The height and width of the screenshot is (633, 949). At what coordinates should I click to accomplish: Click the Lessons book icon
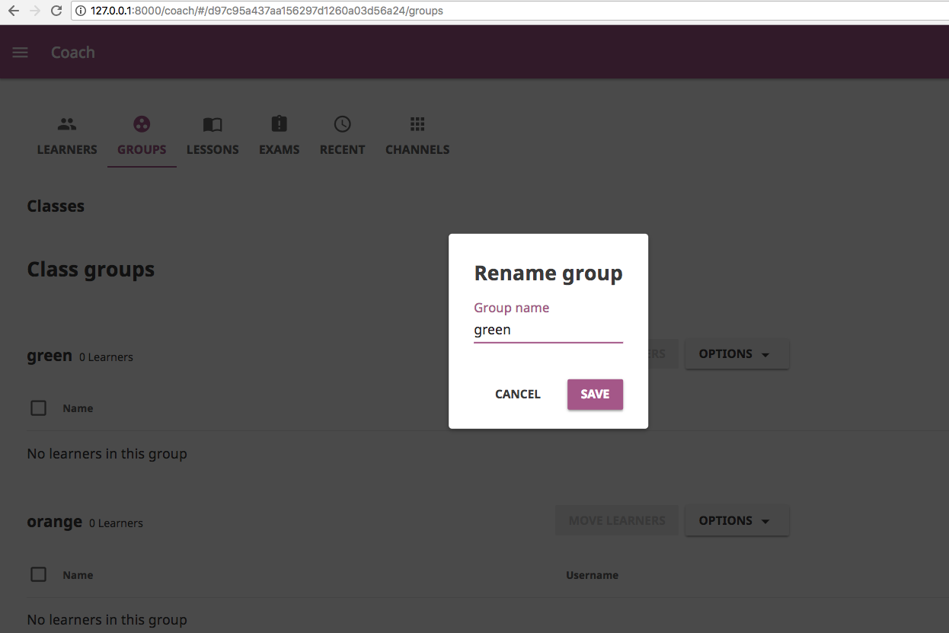pos(212,123)
